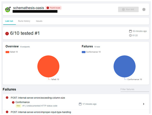The height and width of the screenshot is (115, 152).
Task: Toggle the blue Conformance legend swatch
Action: pyautogui.click(x=83, y=52)
